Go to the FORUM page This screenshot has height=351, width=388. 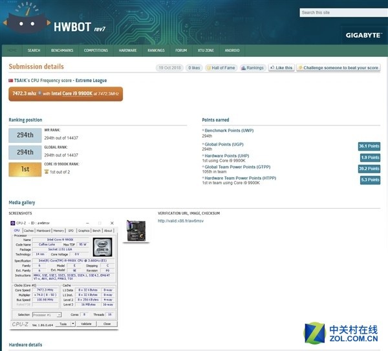pos(181,50)
